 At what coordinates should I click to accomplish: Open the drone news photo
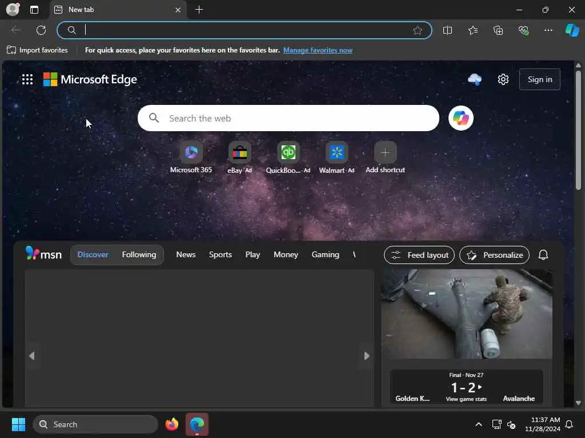point(466,314)
